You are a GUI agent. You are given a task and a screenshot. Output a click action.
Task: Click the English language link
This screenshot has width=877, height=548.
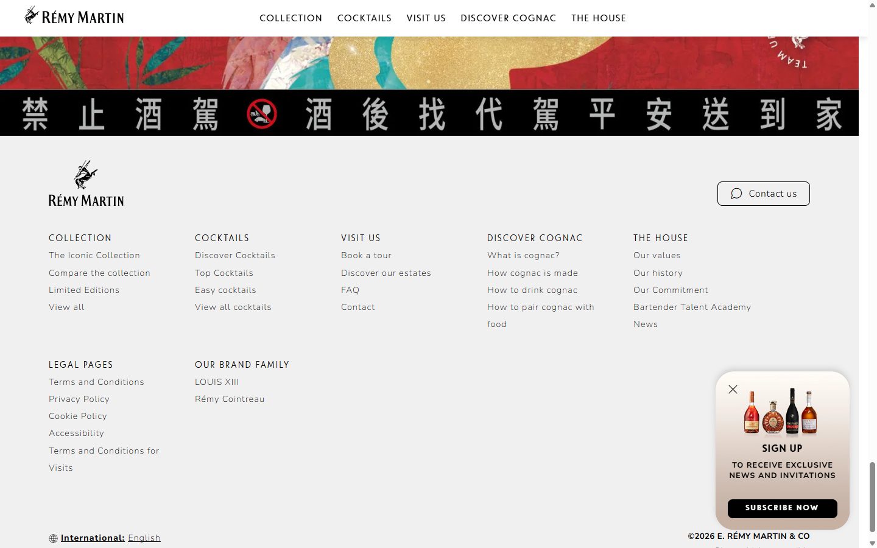[x=144, y=538]
